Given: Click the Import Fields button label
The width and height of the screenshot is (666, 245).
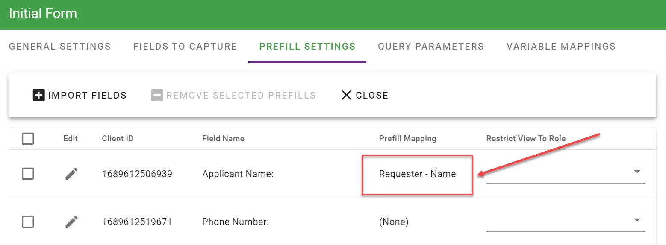Looking at the screenshot, I should 87,95.
